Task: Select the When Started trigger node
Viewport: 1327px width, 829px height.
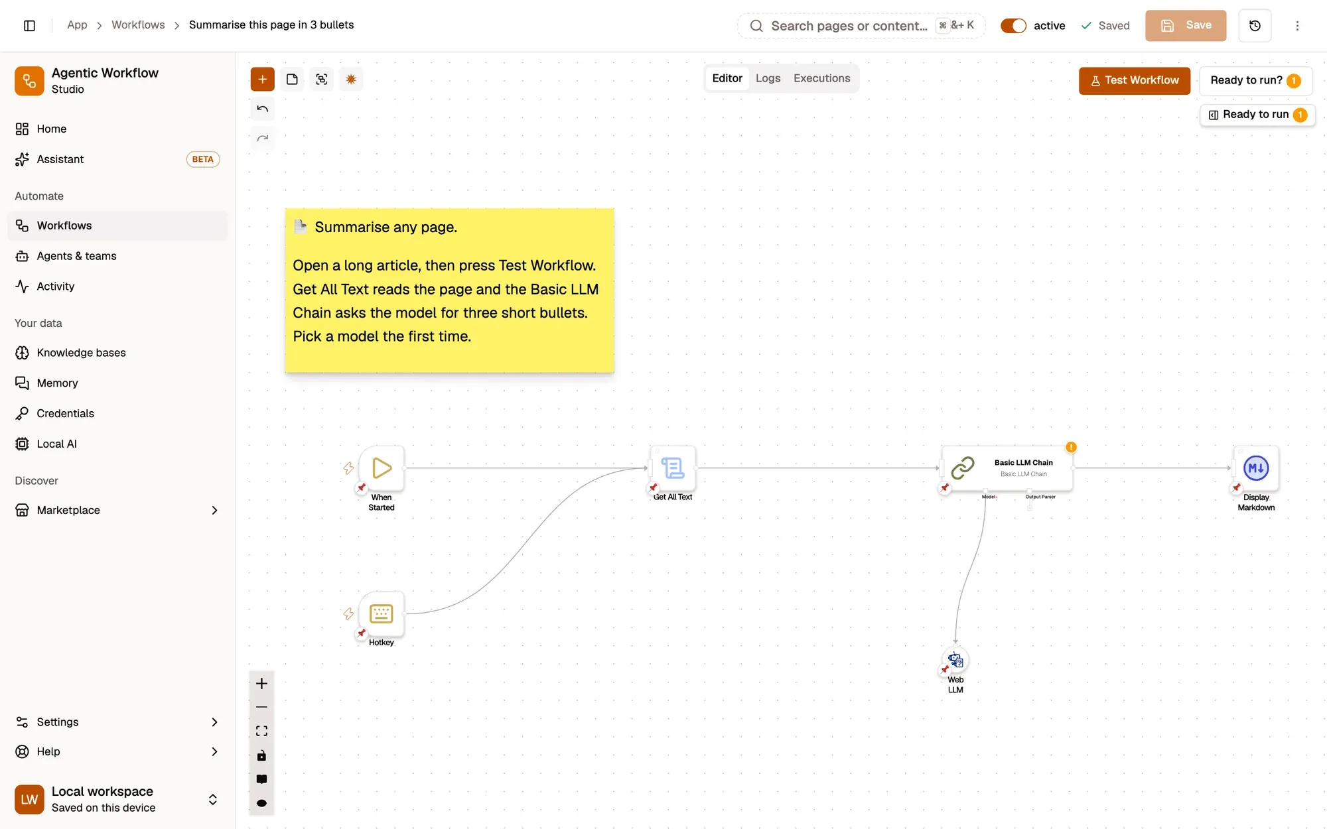Action: click(382, 468)
